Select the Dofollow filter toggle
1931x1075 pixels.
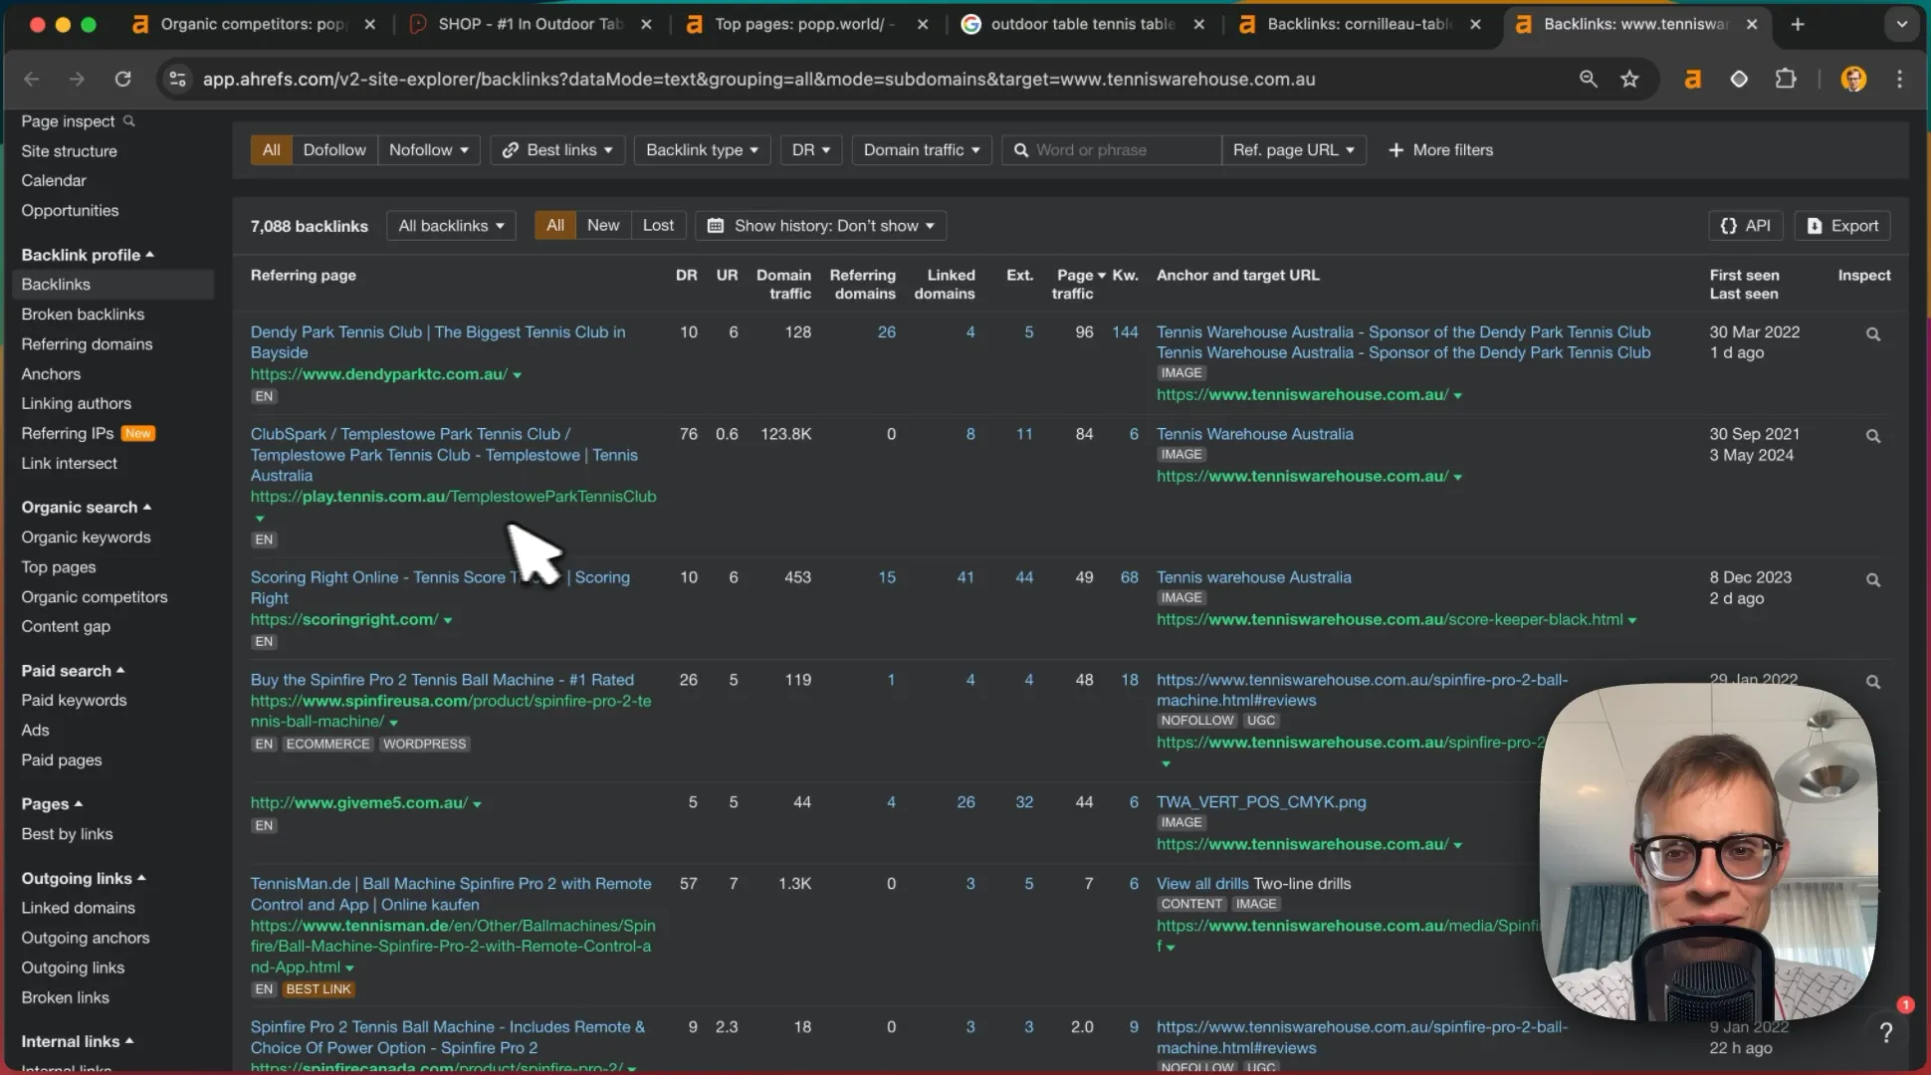coord(334,149)
